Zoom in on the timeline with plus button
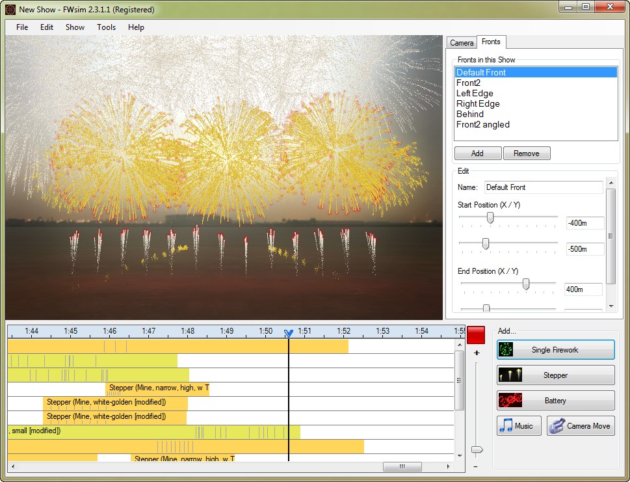This screenshot has height=482, width=630. (477, 351)
